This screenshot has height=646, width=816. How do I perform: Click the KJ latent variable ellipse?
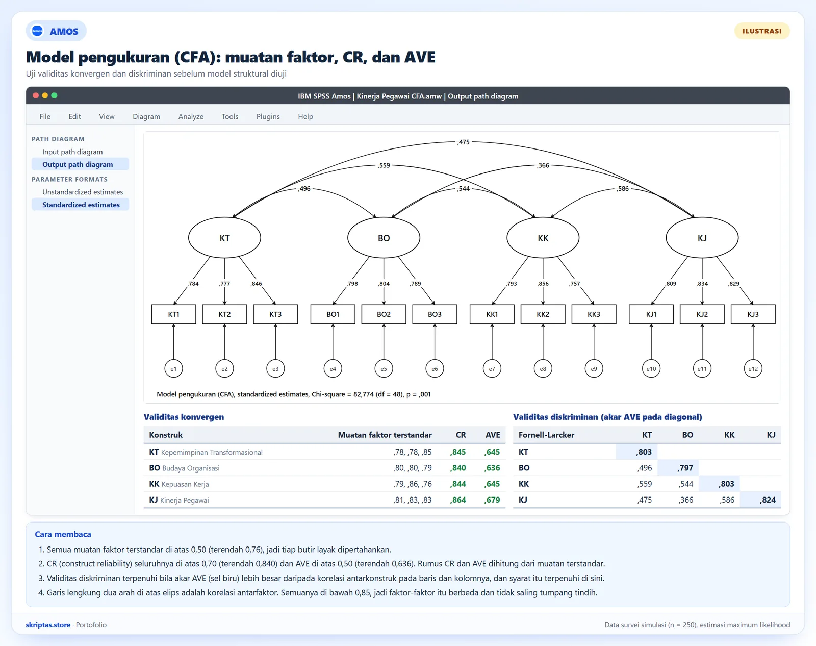point(702,238)
